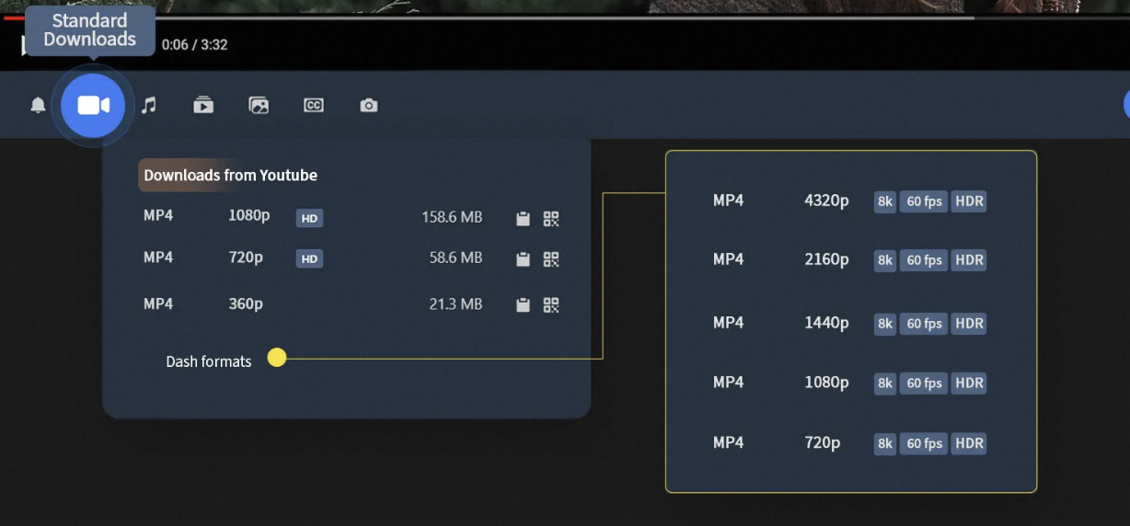Click the thumbnail images icon
This screenshot has width=1130, height=526.
(x=259, y=106)
